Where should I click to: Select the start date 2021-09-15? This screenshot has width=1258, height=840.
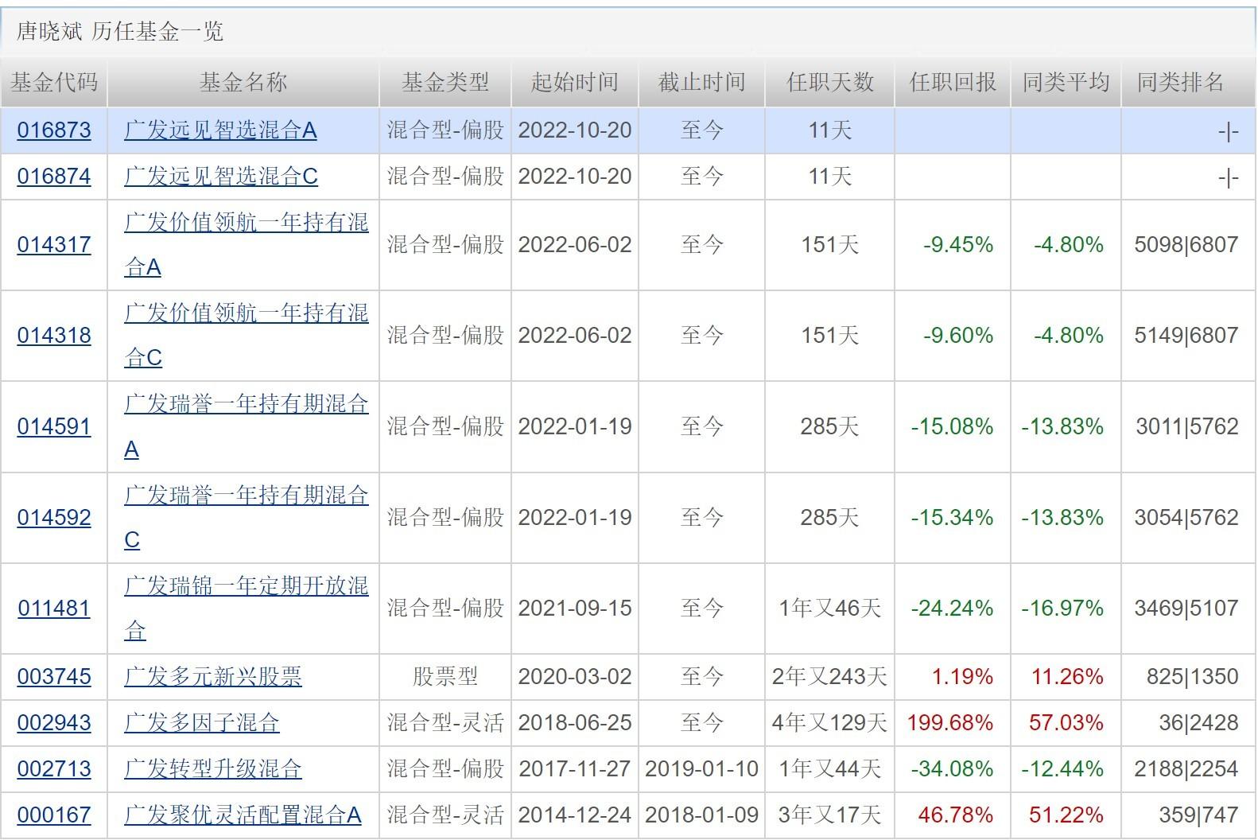pyautogui.click(x=575, y=609)
